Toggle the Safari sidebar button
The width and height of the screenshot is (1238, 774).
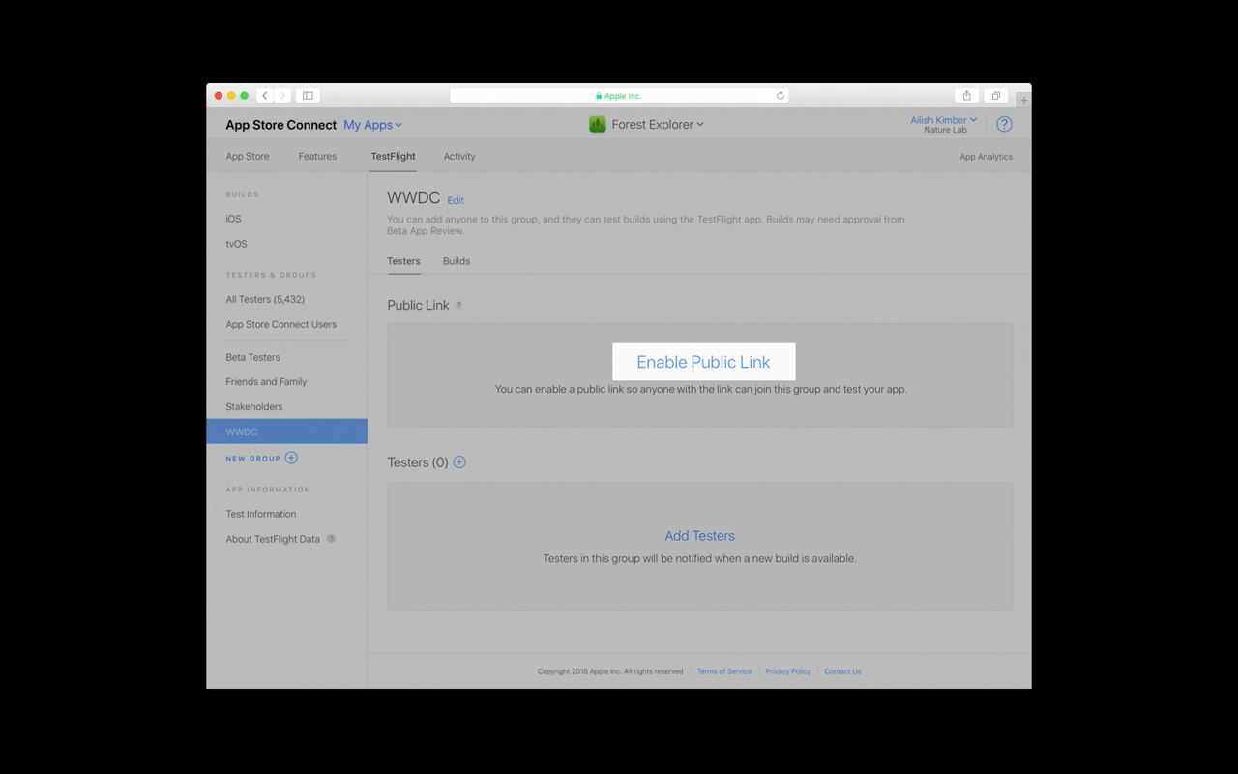308,96
